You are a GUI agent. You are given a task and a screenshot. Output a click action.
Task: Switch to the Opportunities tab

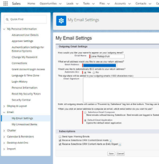click(48, 3)
